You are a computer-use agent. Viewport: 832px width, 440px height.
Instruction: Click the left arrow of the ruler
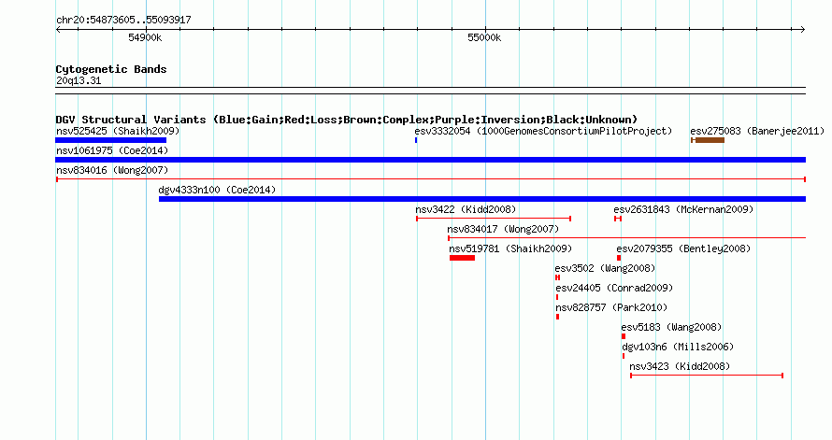pos(58,30)
